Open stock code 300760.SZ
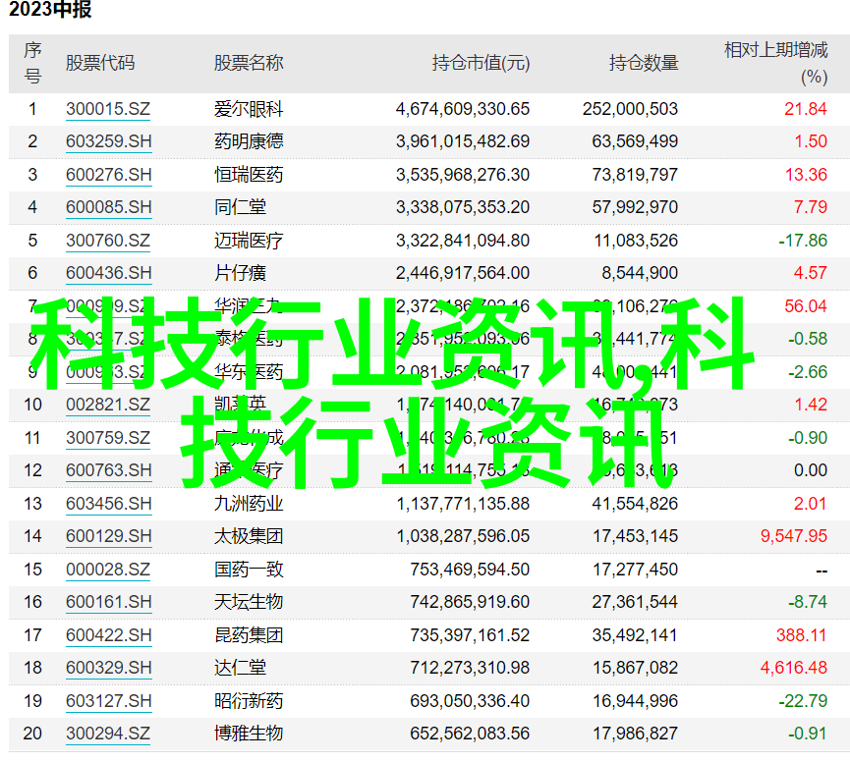Viewport: 850px width, 762px height. click(108, 241)
